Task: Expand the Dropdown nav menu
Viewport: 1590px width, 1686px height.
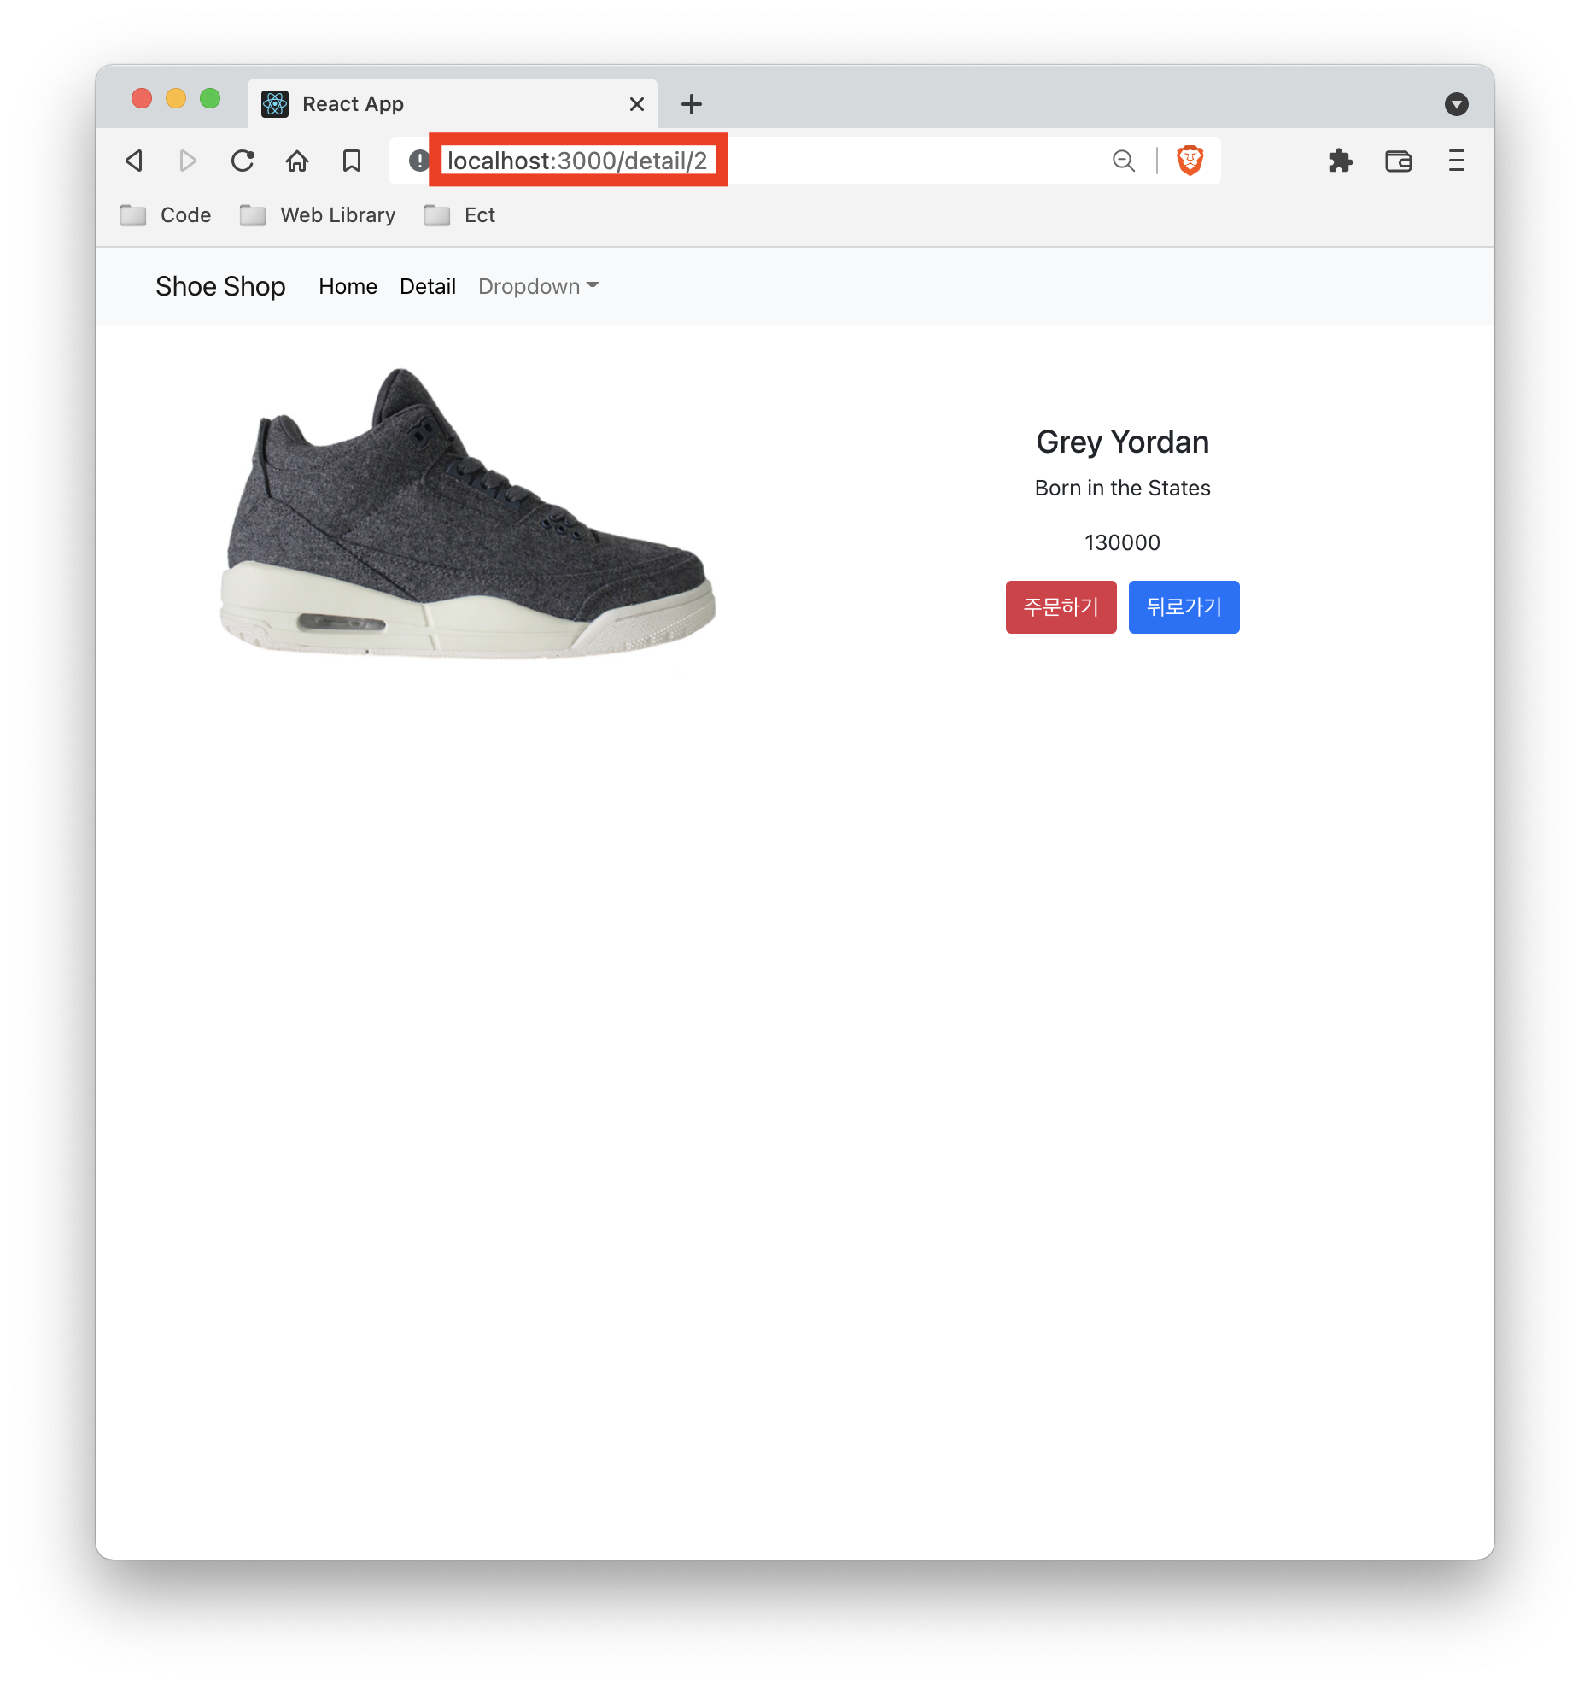Action: (538, 286)
